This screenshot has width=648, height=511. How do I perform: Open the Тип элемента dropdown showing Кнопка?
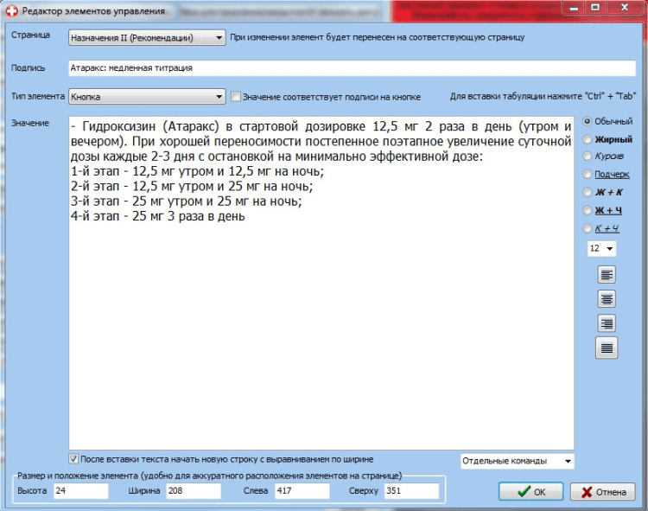point(147,97)
